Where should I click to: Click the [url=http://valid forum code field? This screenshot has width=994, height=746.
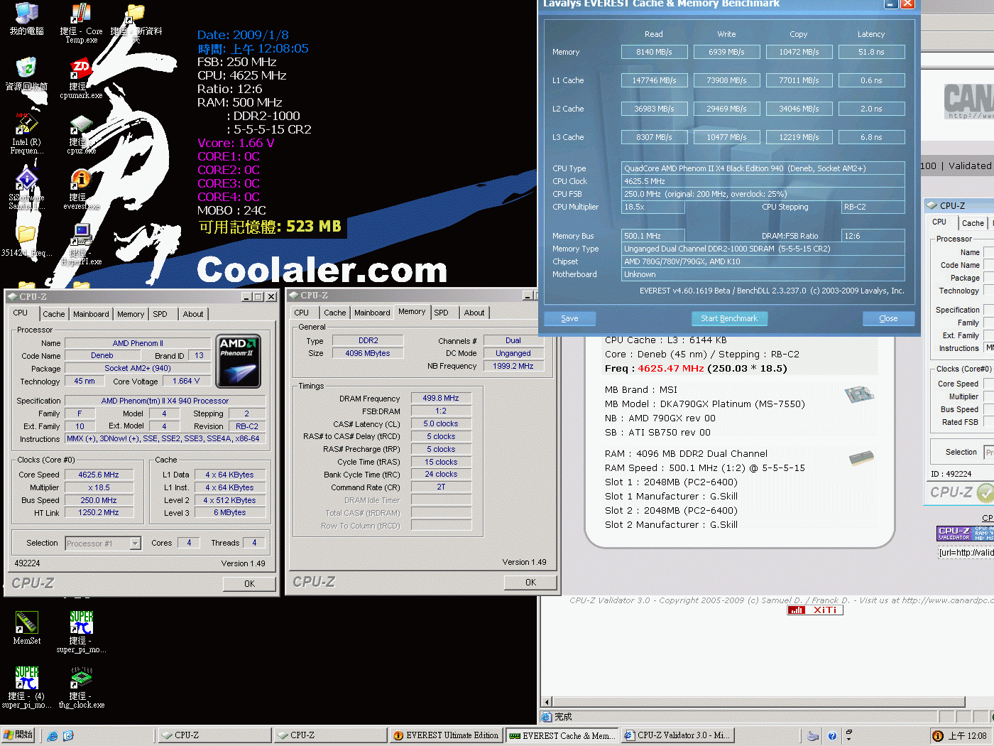[966, 553]
